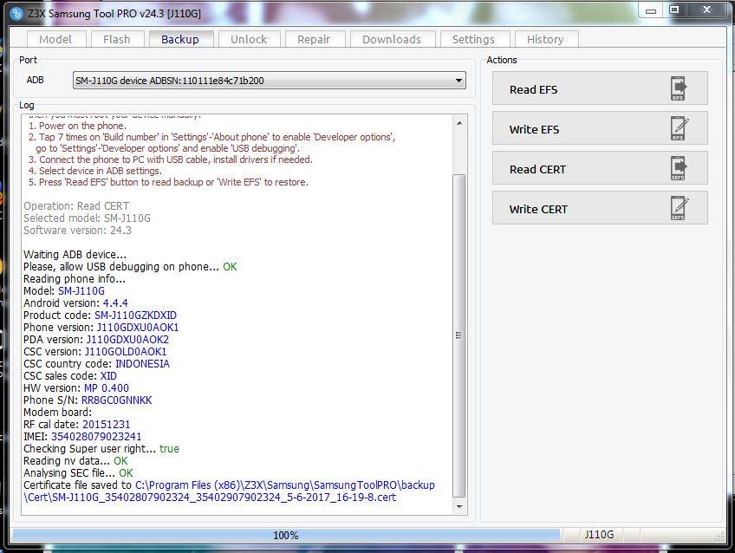Viewport: 735px width, 553px height.
Task: Select the Backup tab
Action: click(180, 39)
